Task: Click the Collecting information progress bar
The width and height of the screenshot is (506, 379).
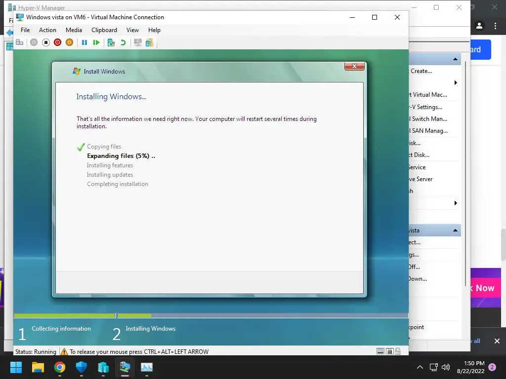Action: [65, 315]
